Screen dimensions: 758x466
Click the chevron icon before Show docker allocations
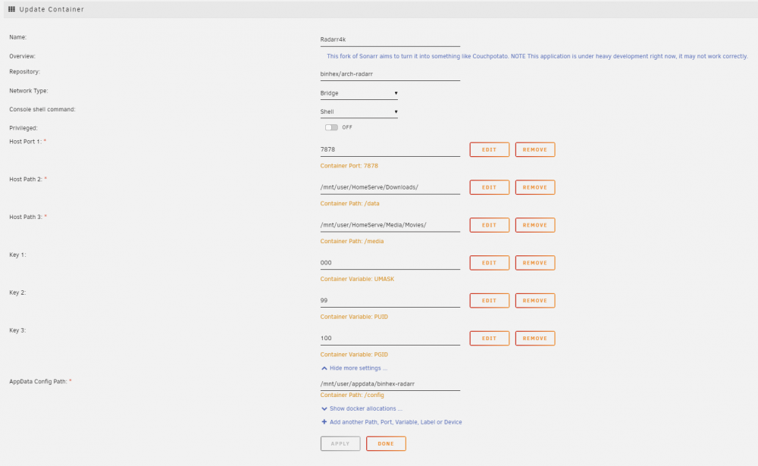click(x=324, y=409)
